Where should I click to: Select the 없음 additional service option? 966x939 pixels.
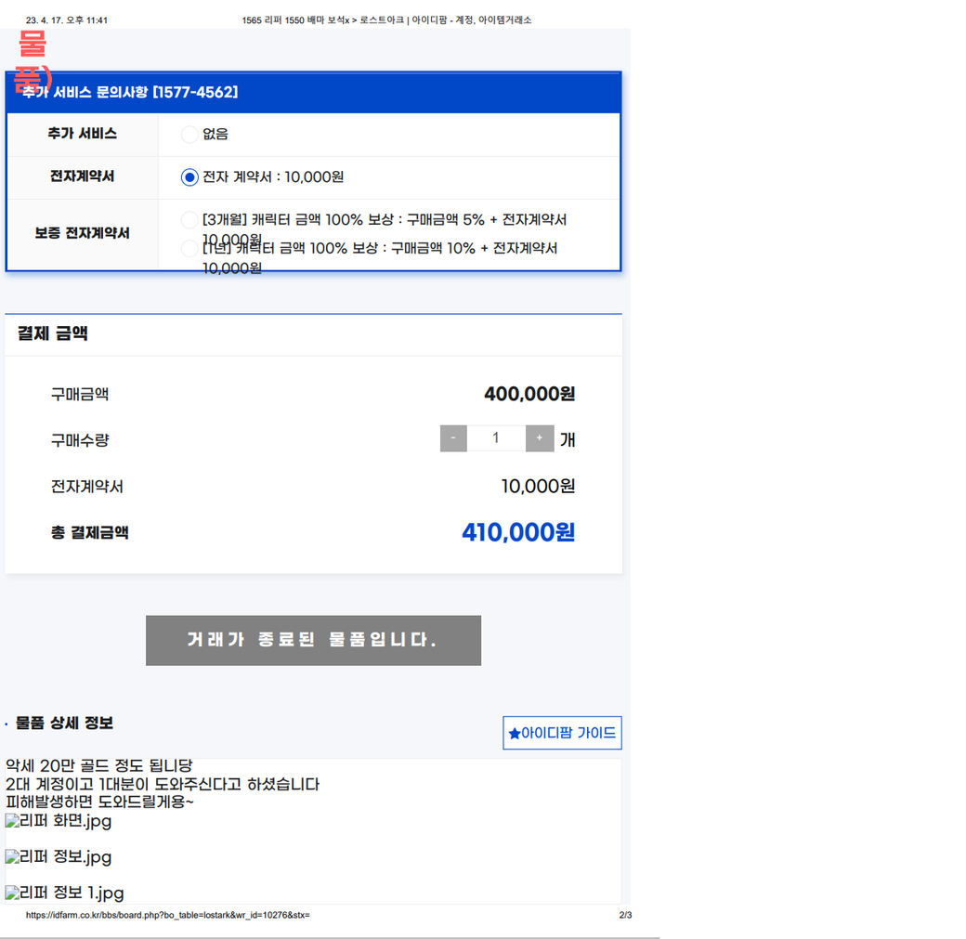pos(189,135)
